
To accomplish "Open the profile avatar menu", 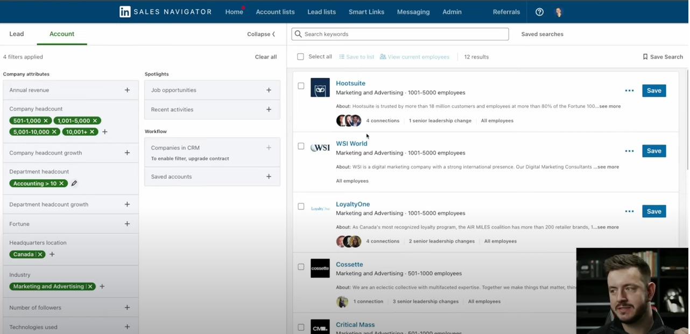I will [559, 12].
